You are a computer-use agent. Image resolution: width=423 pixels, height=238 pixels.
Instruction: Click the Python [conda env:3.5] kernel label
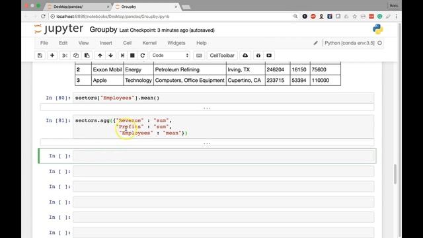[x=350, y=43]
